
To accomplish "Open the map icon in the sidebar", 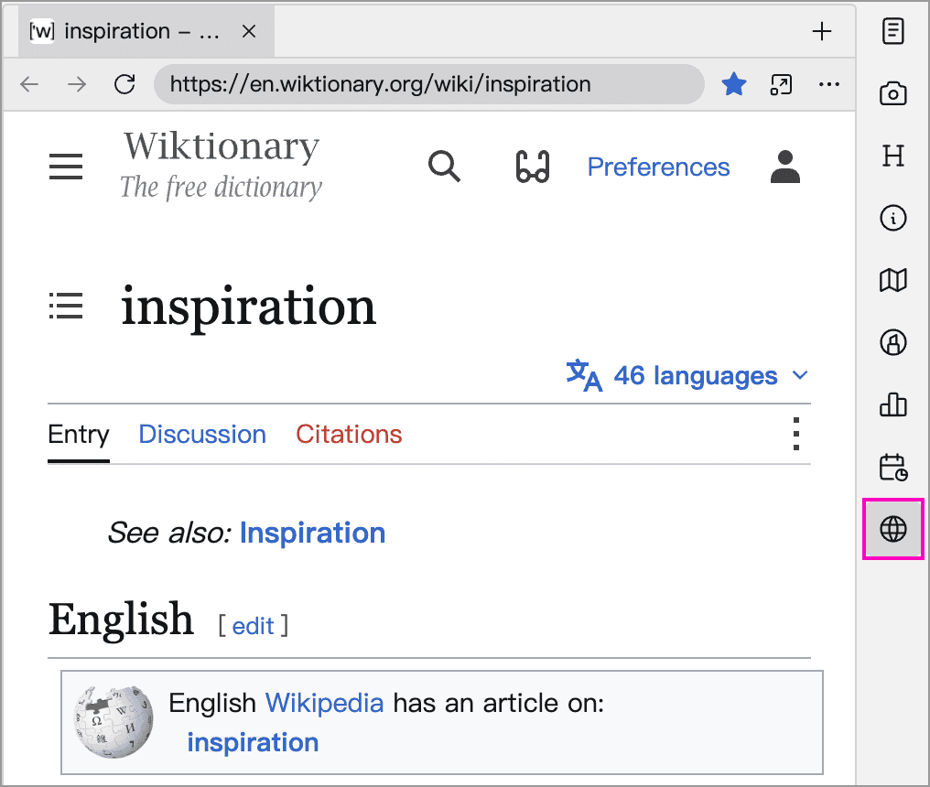I will 892,280.
